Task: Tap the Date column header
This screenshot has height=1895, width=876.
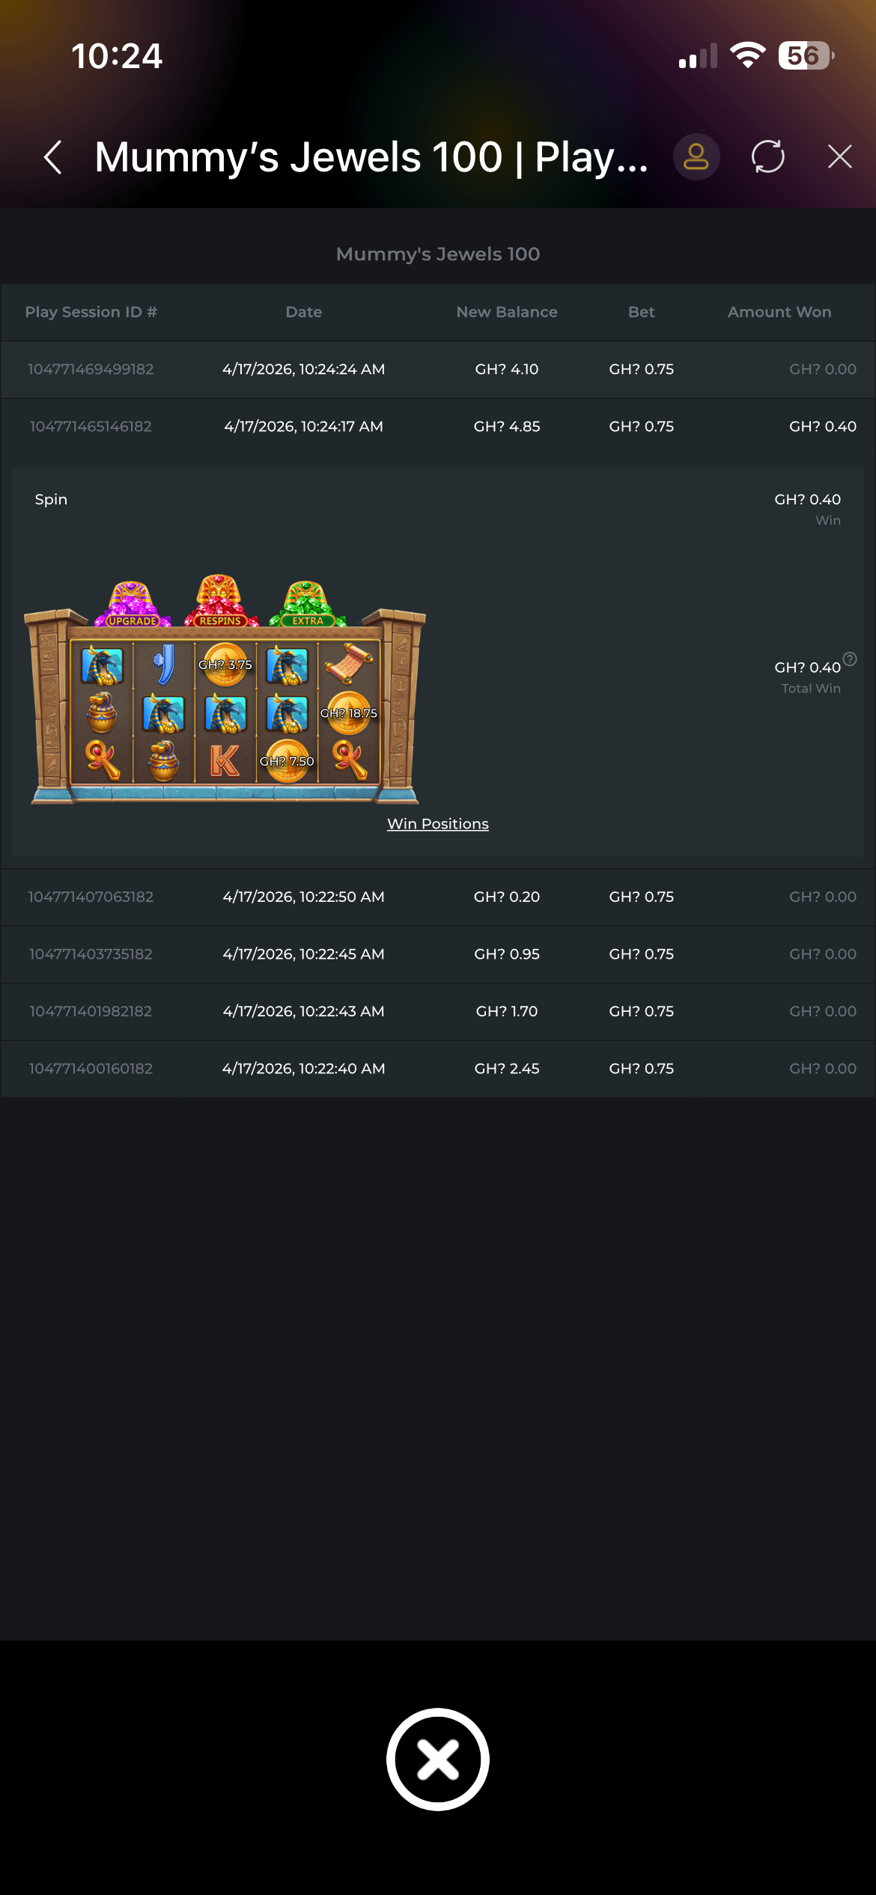Action: (x=304, y=312)
